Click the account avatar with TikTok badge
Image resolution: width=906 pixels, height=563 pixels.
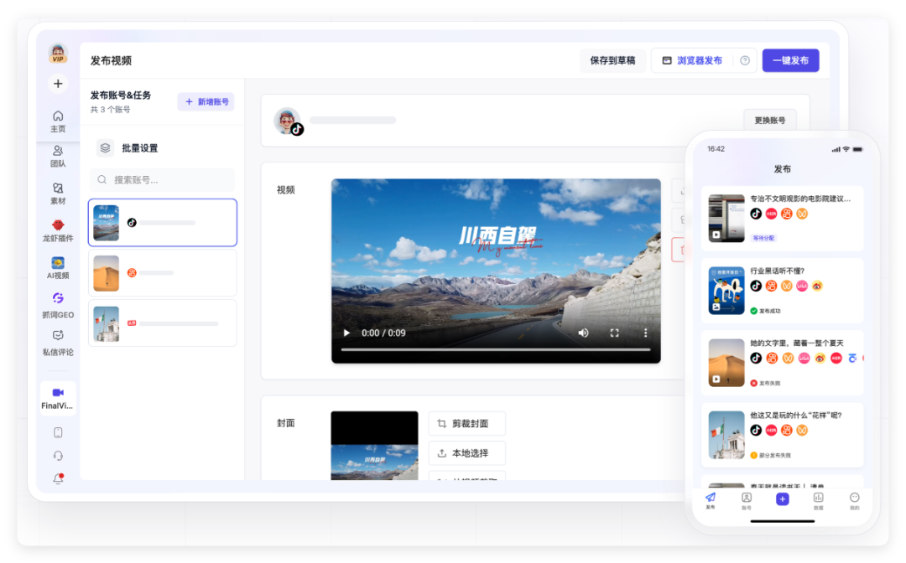288,121
